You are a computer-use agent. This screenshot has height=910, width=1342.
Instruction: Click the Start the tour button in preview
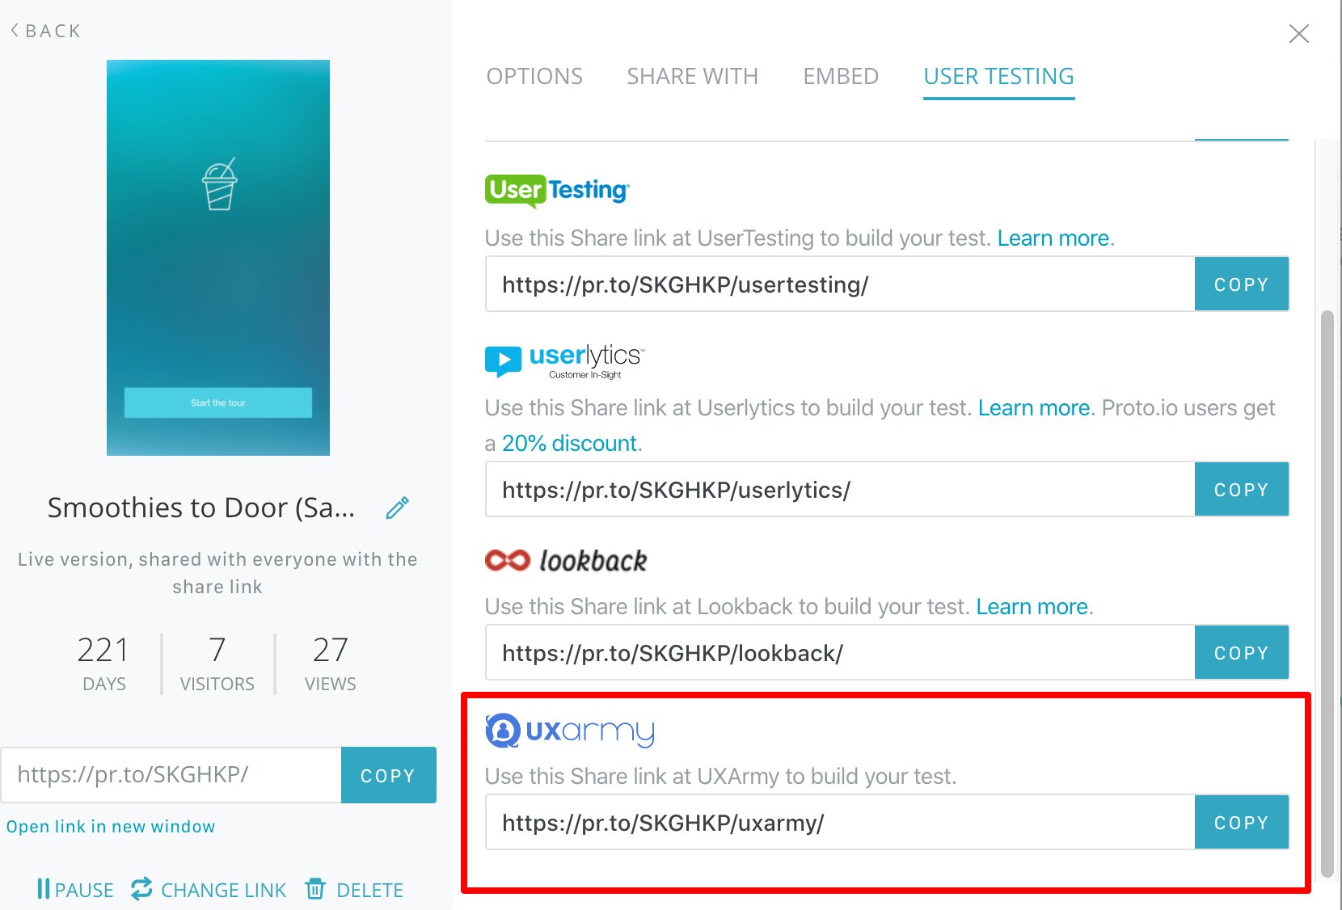coord(218,402)
